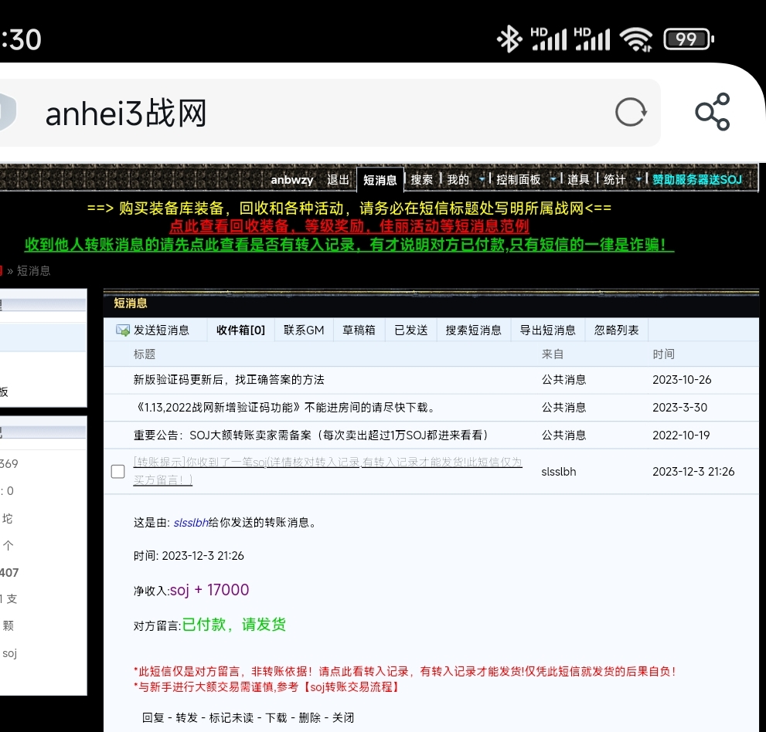Viewport: 766px width, 732px height.
Task: Click the send message envelope icon
Action: (x=122, y=330)
